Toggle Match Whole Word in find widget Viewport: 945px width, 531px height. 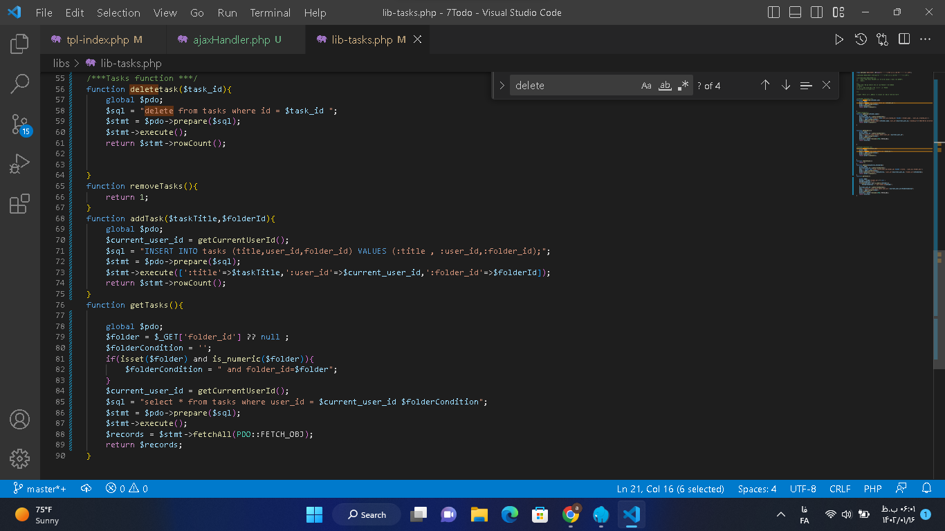coord(665,86)
